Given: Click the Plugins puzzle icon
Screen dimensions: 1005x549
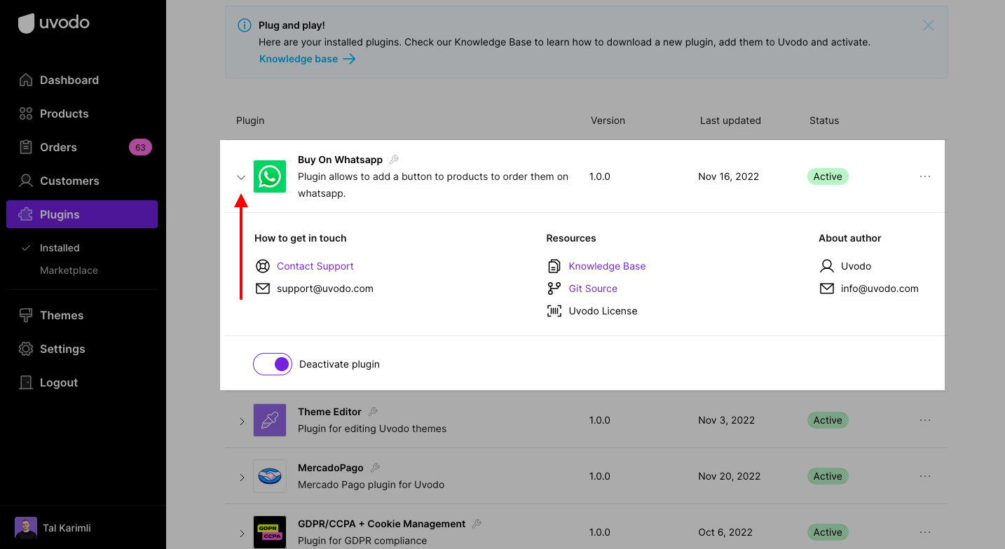Looking at the screenshot, I should [26, 214].
